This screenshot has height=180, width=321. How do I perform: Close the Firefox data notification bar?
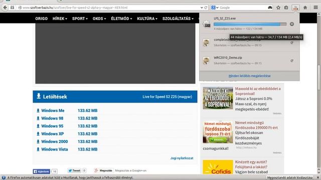tap(317, 178)
